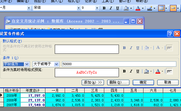Apply line/border color brush icon in toolbar
The height and width of the screenshot is (111, 181).
tap(150, 8)
